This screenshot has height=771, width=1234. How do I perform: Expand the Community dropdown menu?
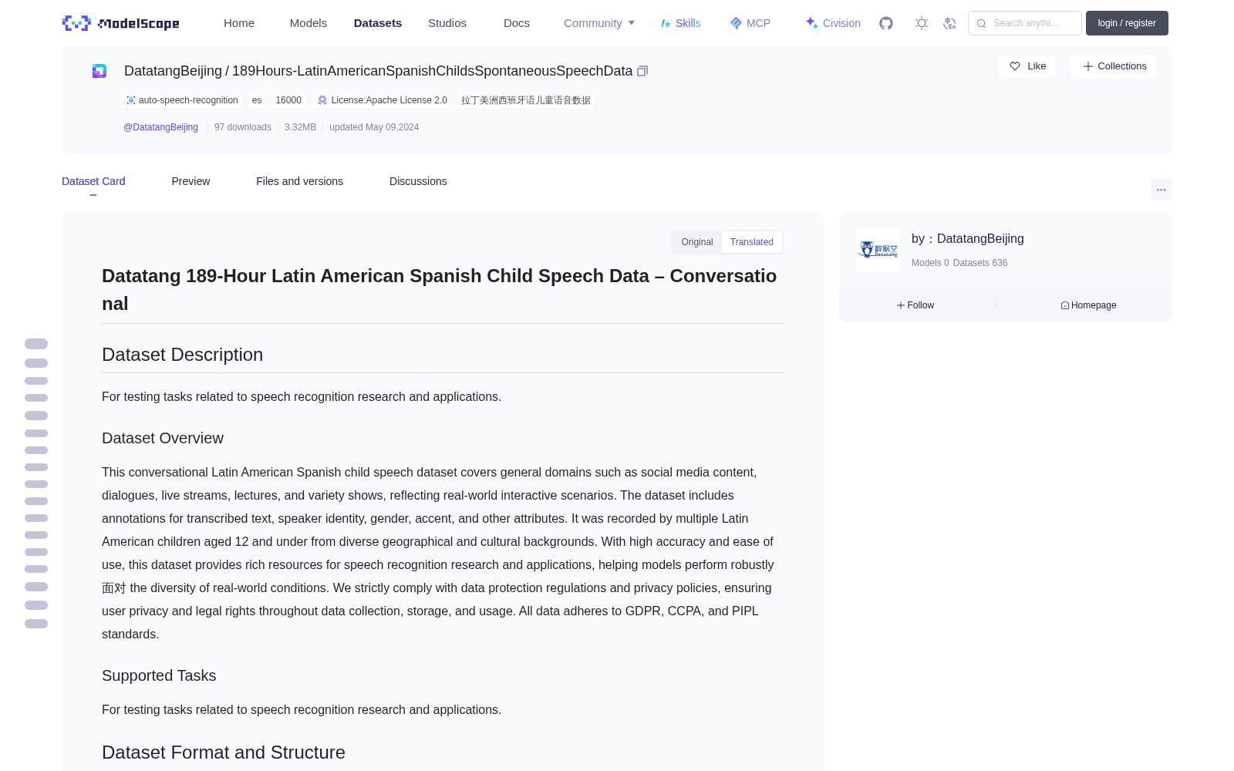(x=599, y=23)
